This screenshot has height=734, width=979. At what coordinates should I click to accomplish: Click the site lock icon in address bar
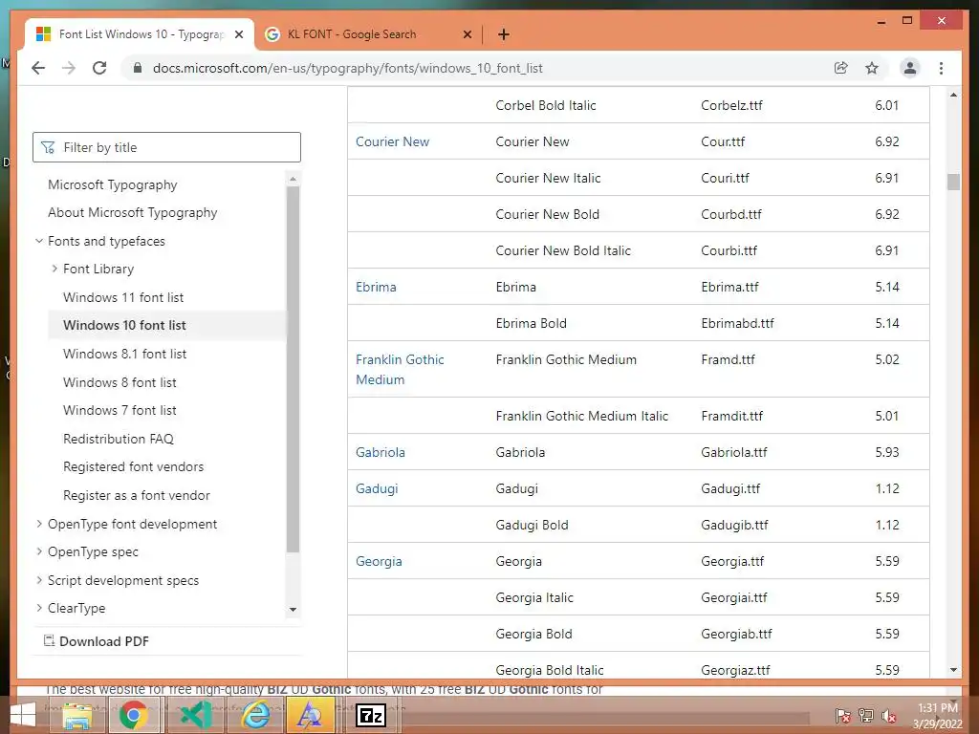click(x=138, y=68)
